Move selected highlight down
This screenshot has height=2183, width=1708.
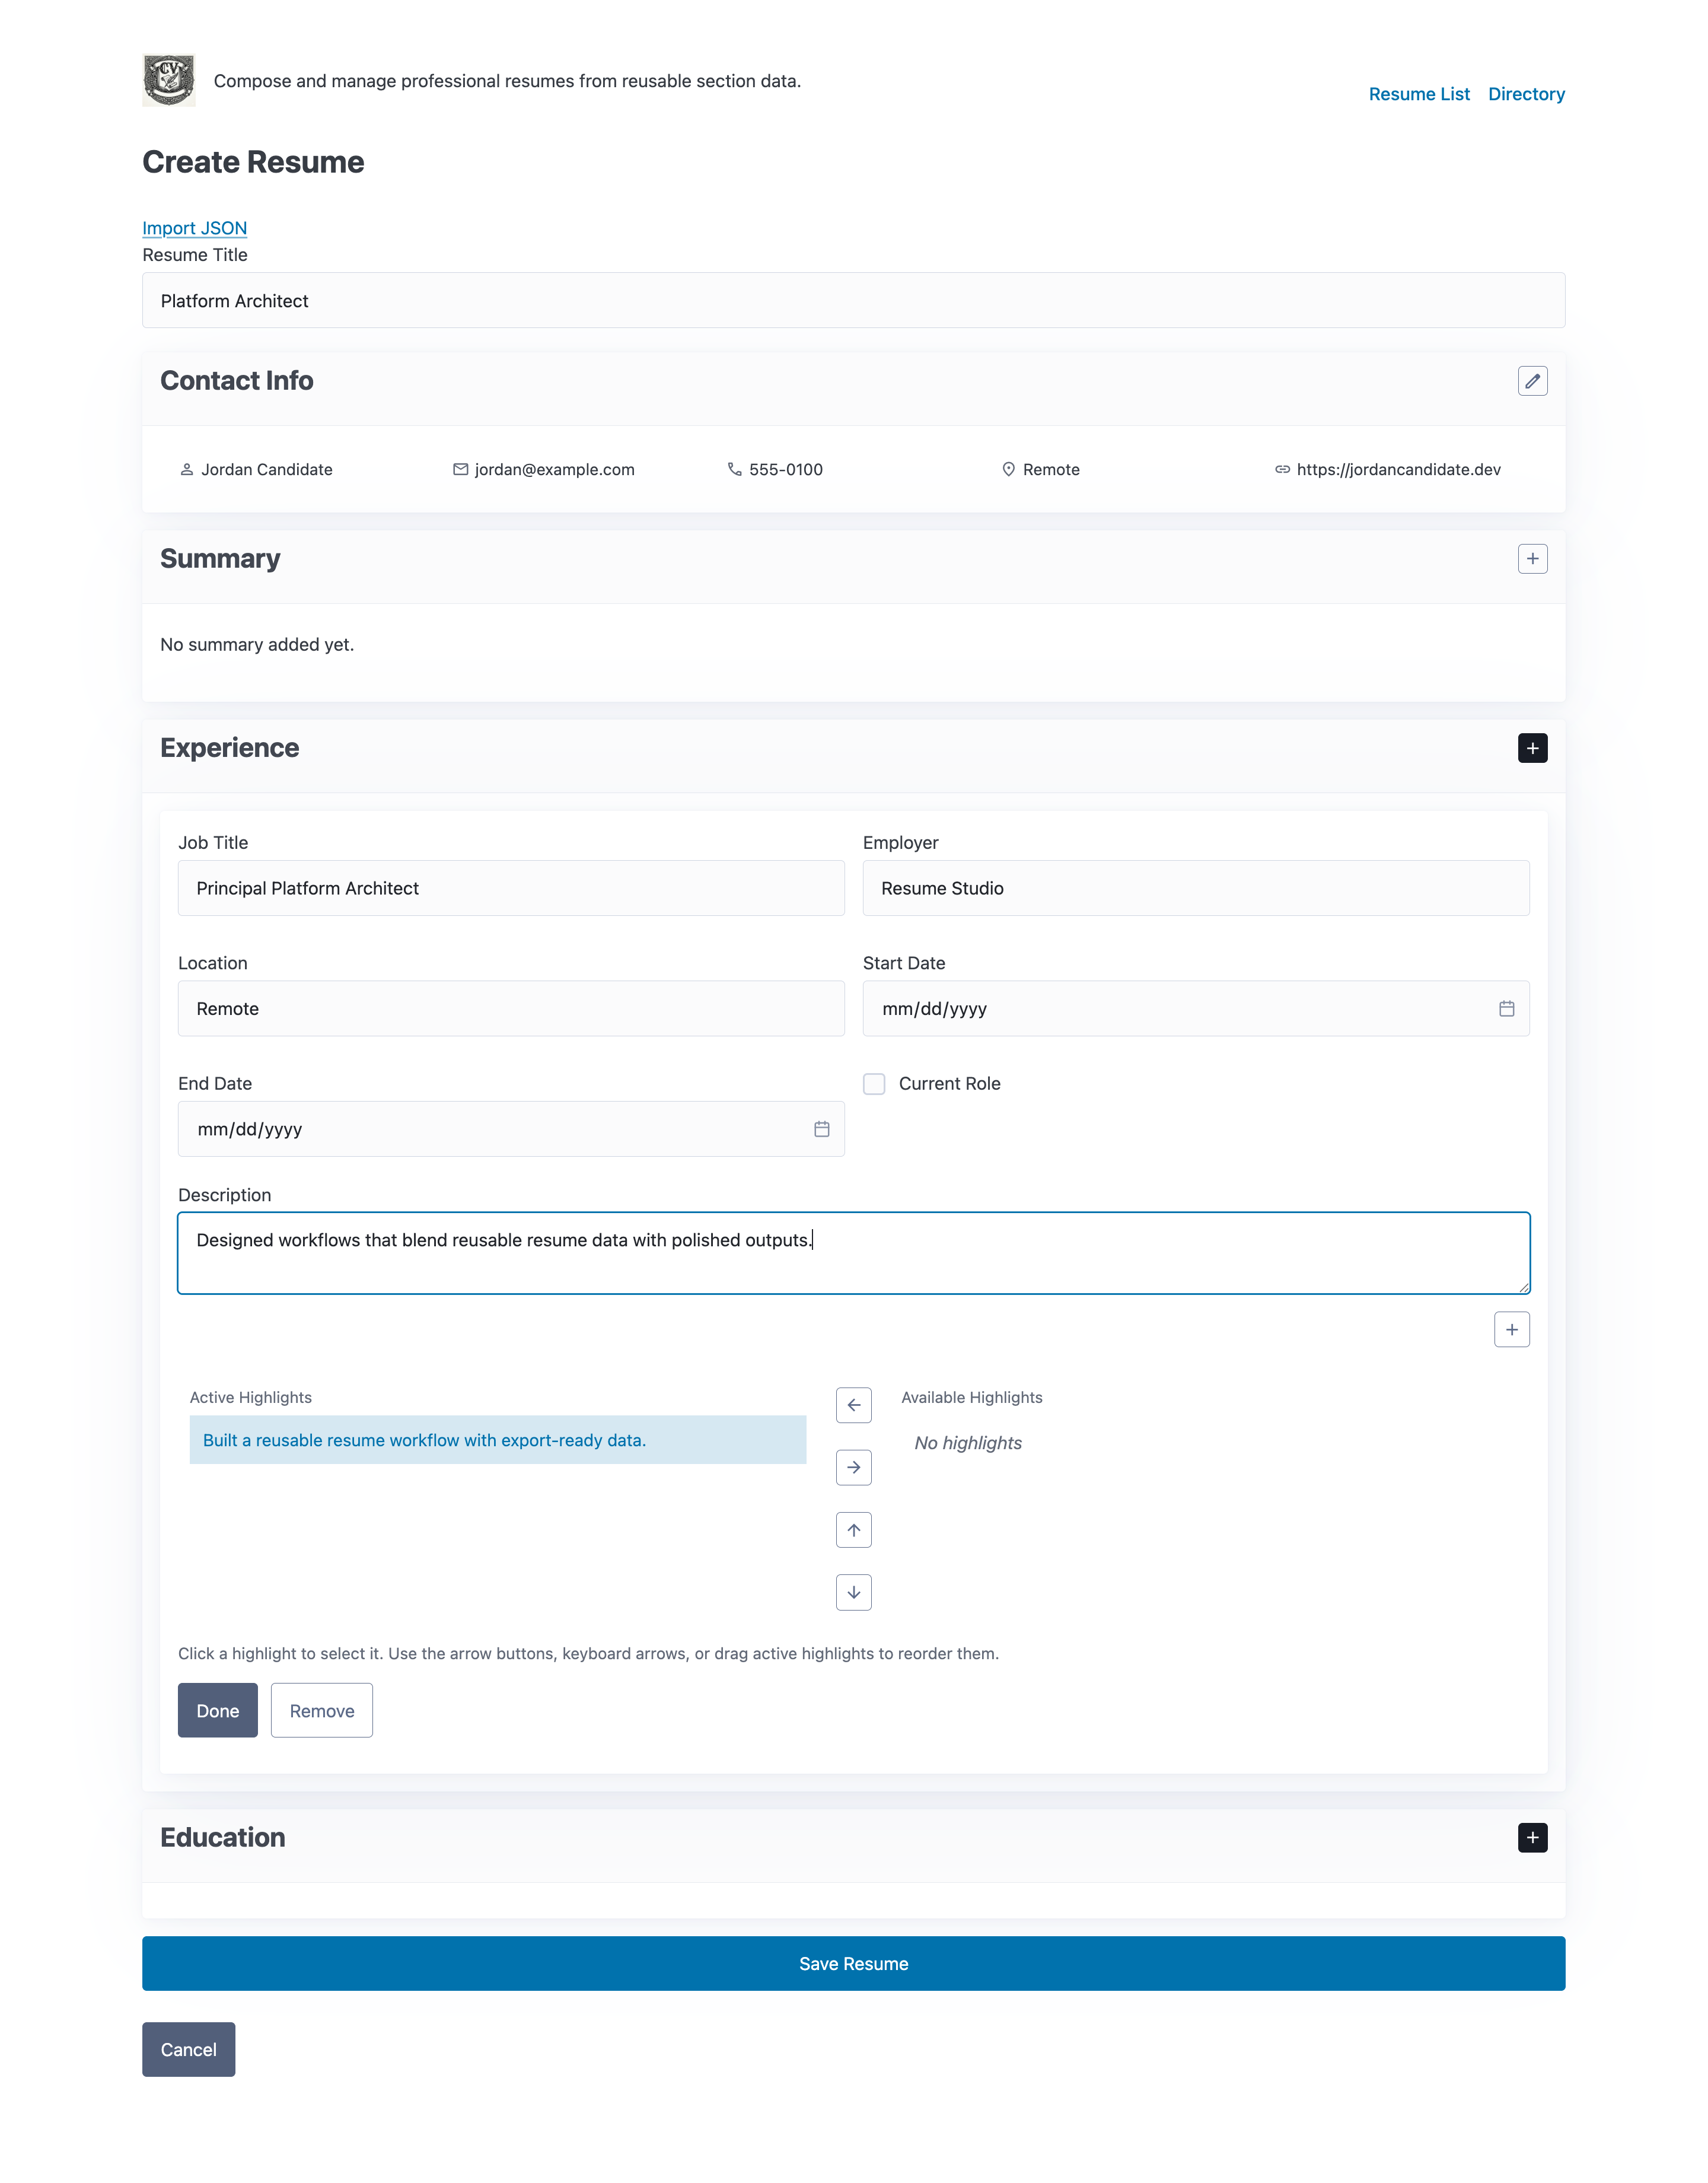point(853,1592)
